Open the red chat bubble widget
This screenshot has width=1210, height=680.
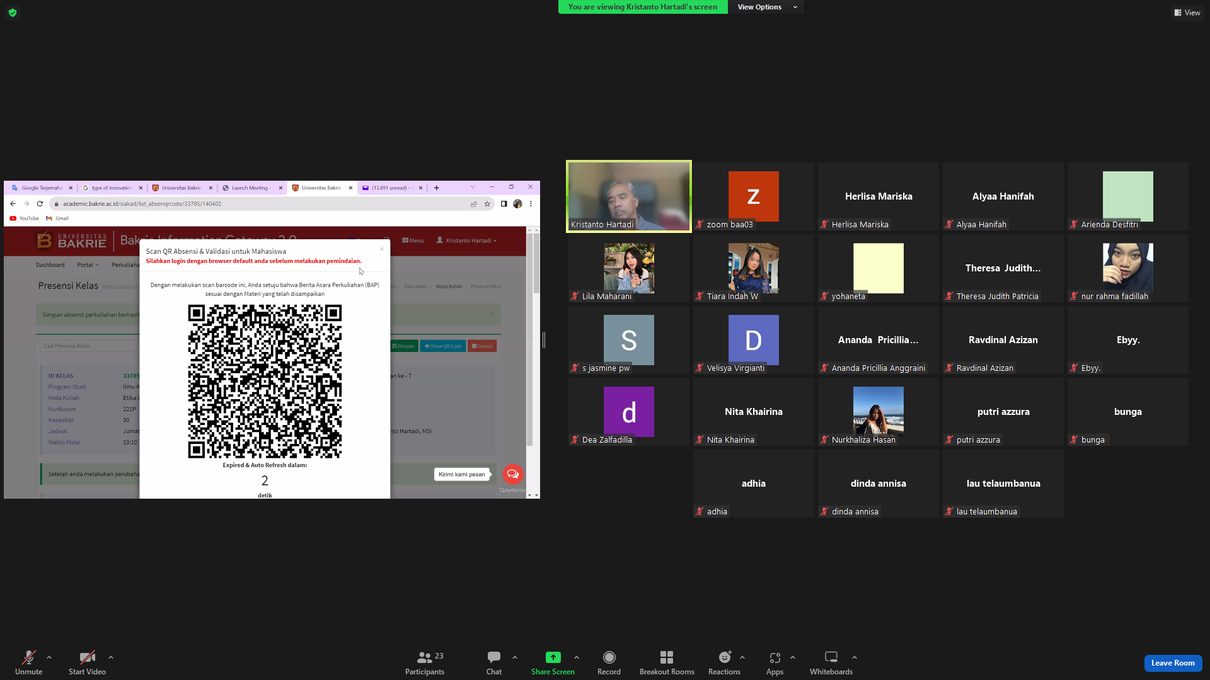[513, 474]
